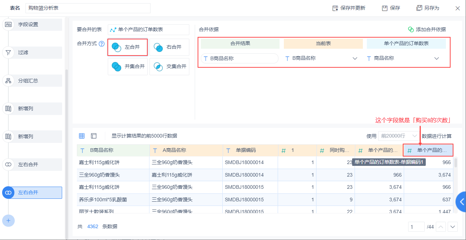This screenshot has width=466, height=240.
Task: Click the 分组汇总 step icon
Action: [8, 81]
